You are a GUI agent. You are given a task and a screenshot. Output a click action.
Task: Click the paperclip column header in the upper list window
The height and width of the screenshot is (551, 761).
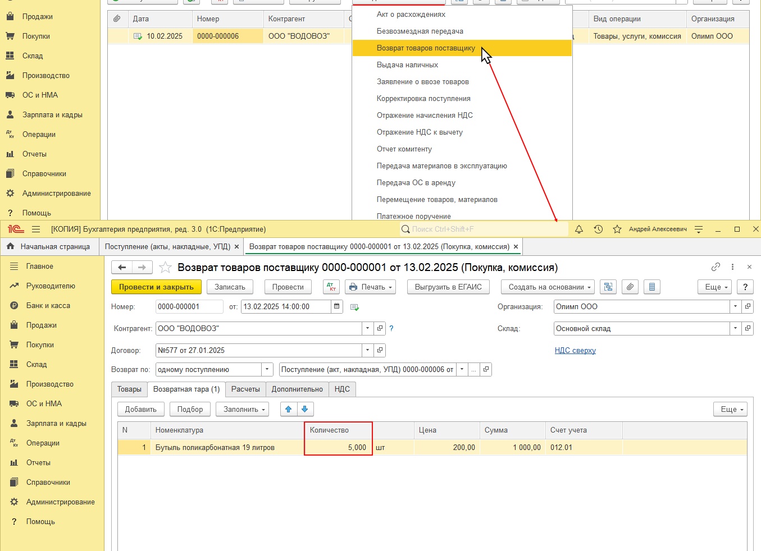(x=117, y=19)
